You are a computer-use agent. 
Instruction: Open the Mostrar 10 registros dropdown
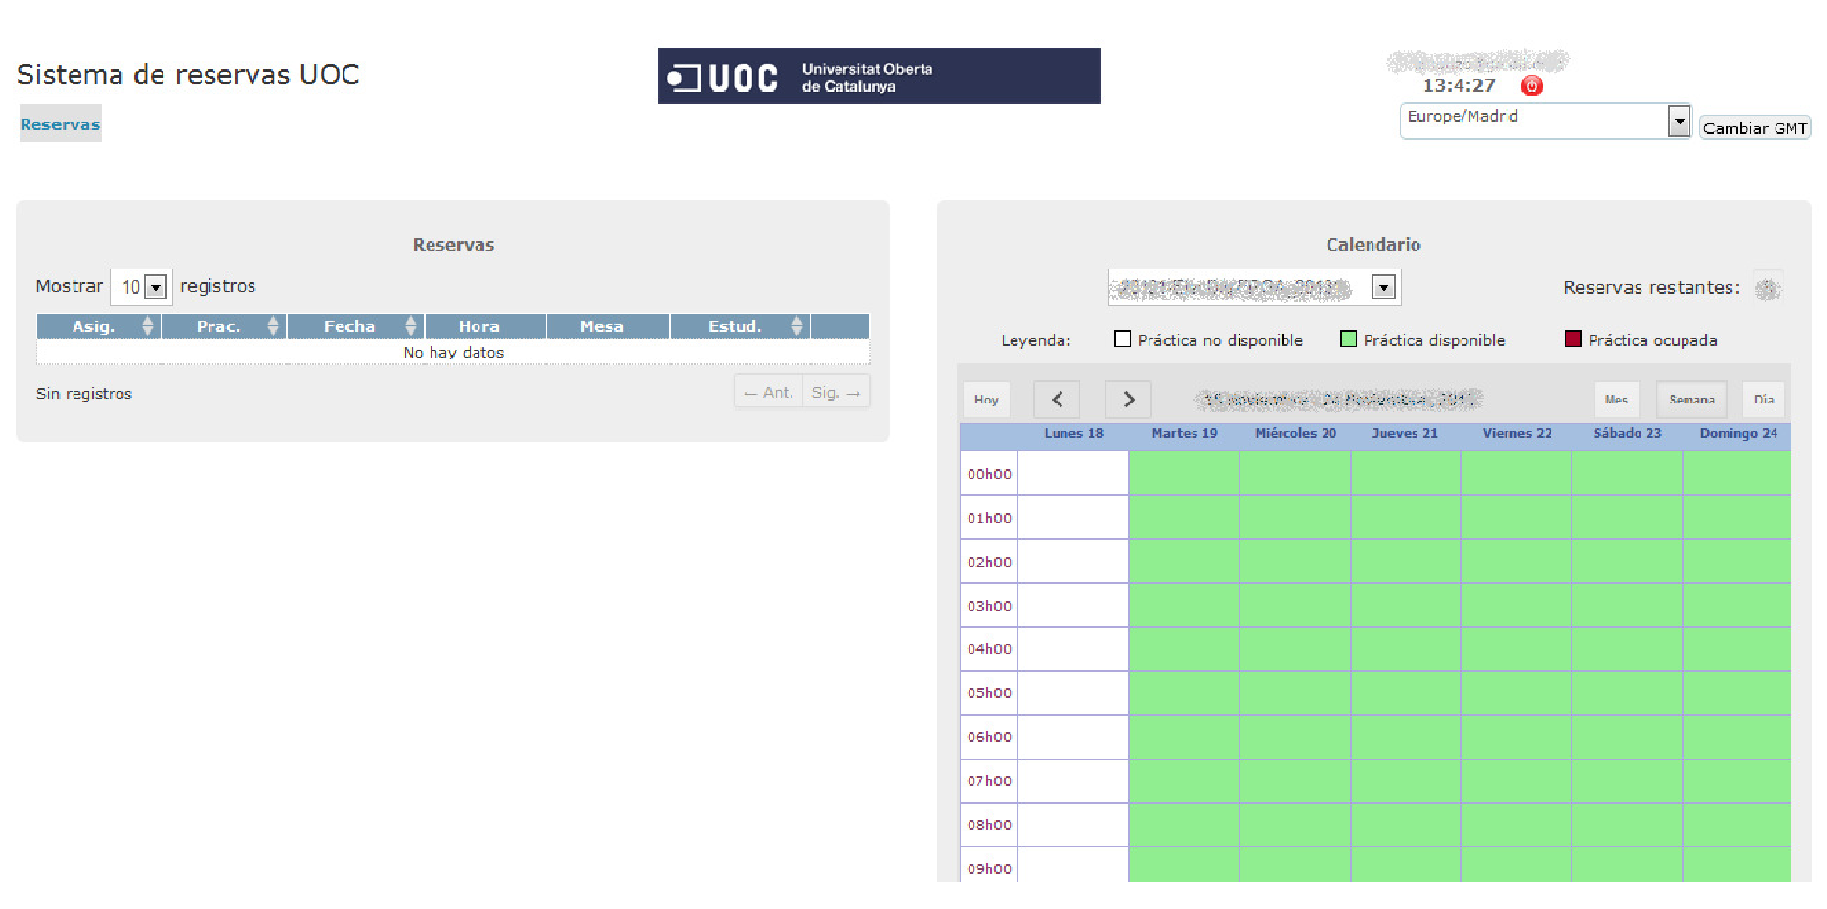155,287
